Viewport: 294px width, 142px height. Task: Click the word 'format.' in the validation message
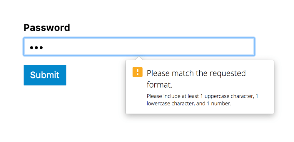coord(159,85)
